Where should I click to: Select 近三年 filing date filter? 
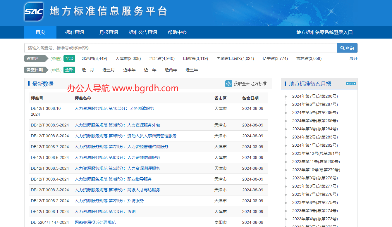(x=192, y=70)
